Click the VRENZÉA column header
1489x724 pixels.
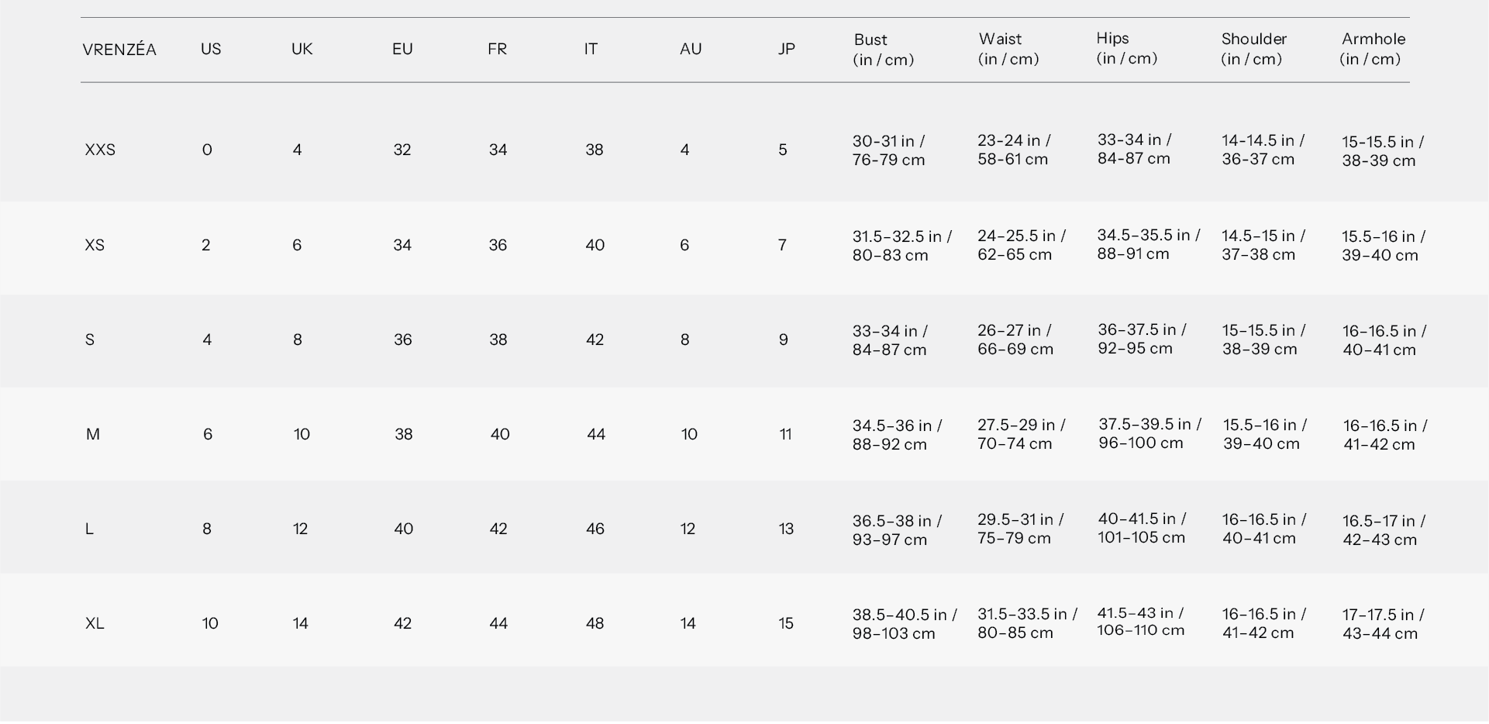click(119, 50)
